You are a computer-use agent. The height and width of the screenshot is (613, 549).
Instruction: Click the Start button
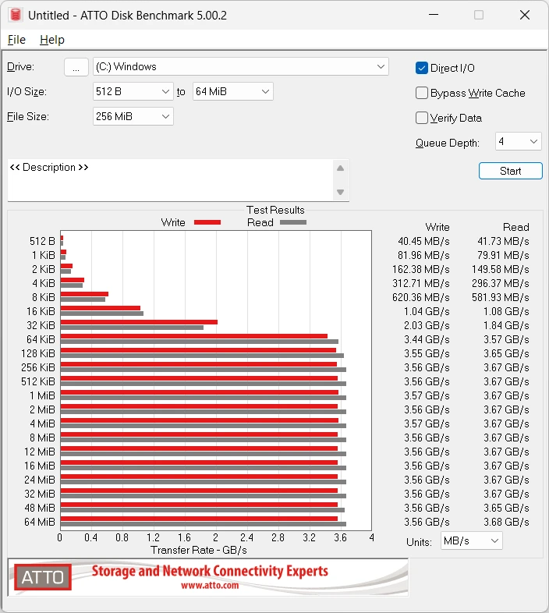coord(510,171)
